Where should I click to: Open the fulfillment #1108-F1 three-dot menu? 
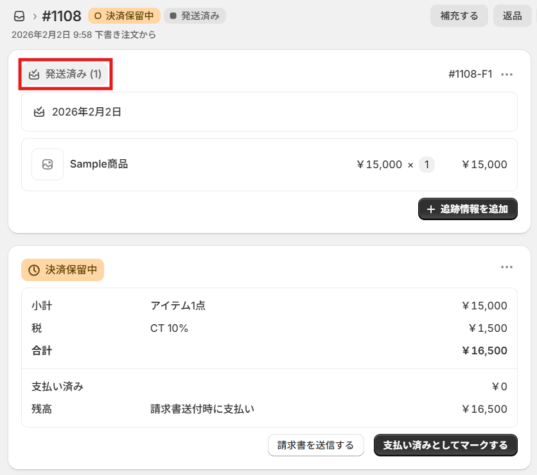(x=507, y=74)
